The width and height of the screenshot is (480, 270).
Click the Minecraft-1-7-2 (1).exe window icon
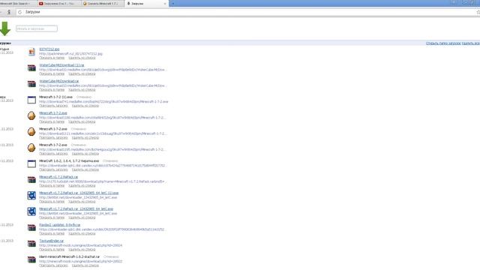tap(31, 100)
